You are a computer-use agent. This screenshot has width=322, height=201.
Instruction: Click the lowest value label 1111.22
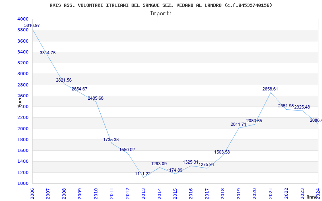(143, 174)
